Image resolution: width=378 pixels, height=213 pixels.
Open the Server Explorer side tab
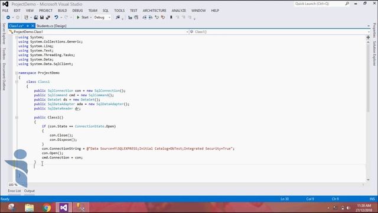(4, 34)
